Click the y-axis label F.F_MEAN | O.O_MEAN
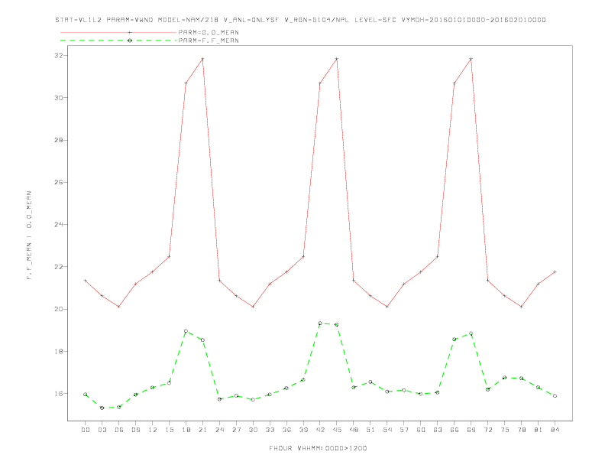 29,236
